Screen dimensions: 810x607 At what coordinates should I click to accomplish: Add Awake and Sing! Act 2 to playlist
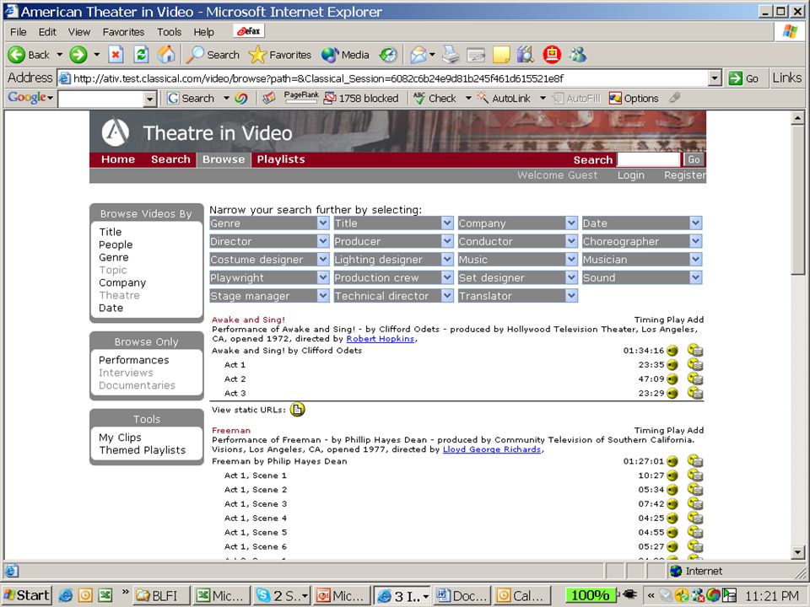[695, 379]
